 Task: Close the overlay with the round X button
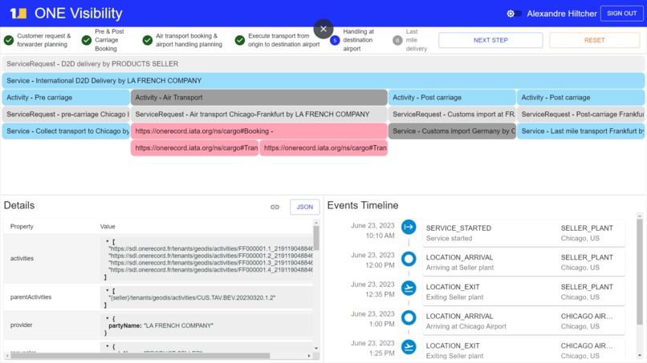coord(323,29)
